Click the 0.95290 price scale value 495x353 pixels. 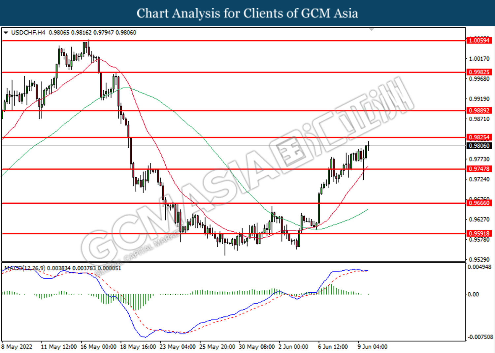(x=479, y=260)
